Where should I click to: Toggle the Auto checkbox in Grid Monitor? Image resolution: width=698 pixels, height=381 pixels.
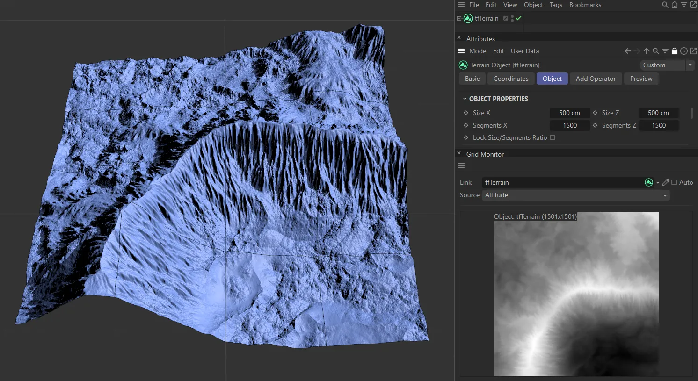point(674,182)
